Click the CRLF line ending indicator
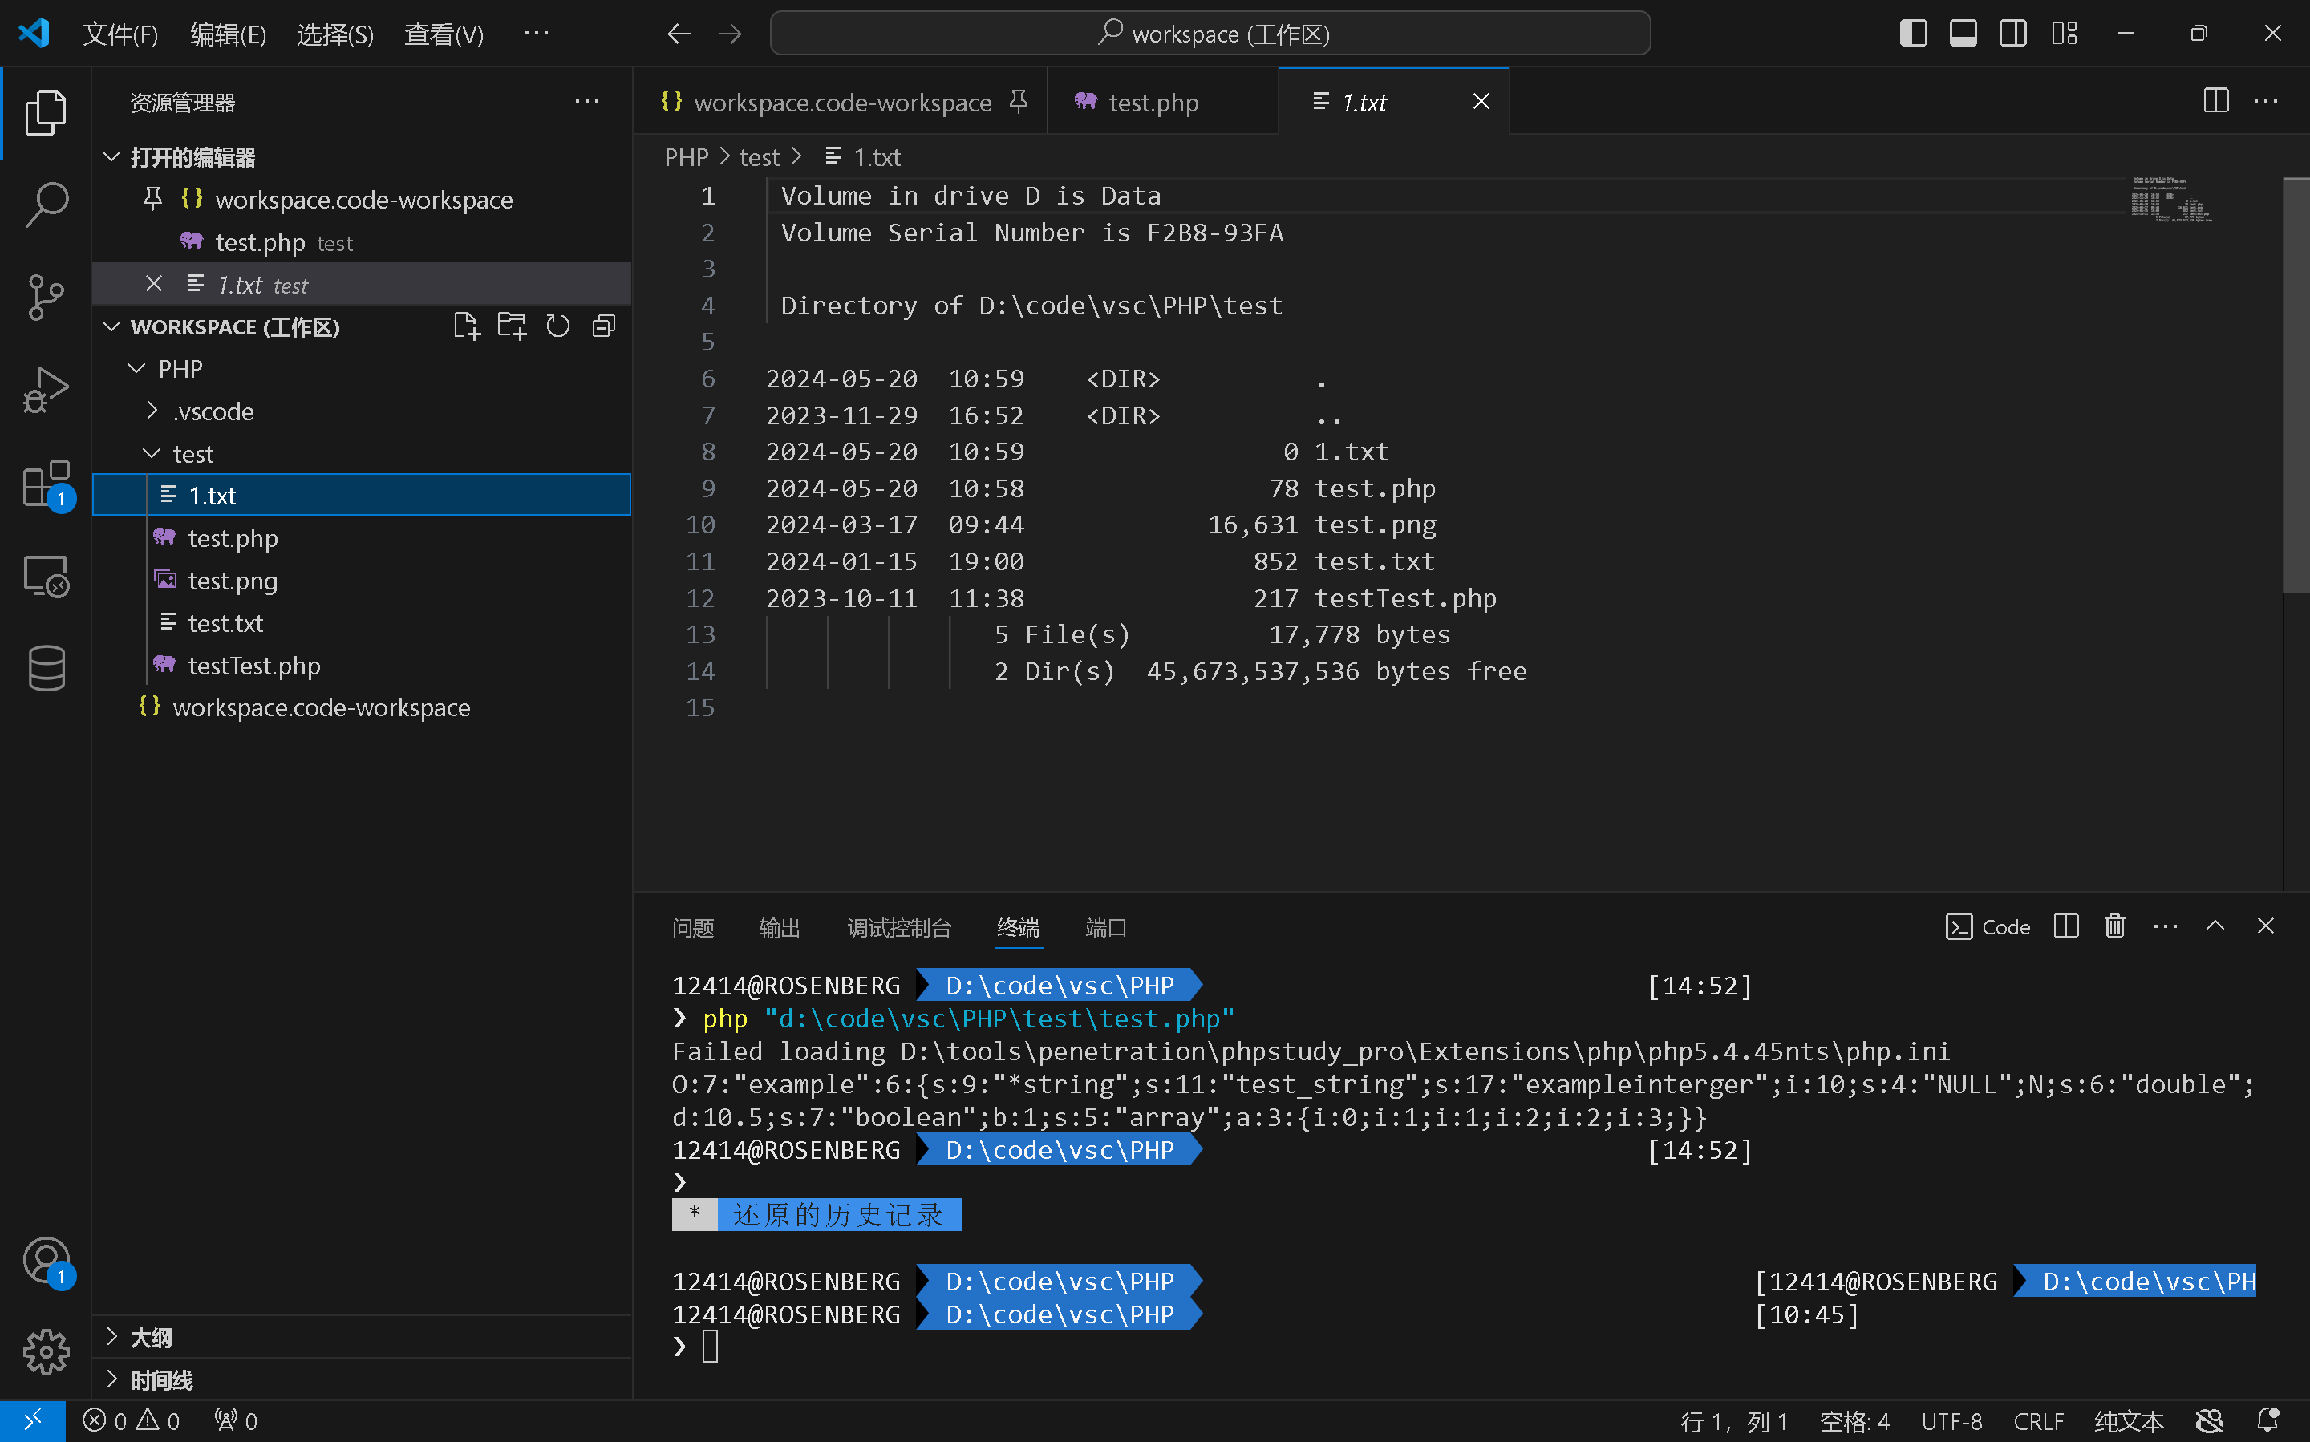Viewport: 2310px width, 1442px height. tap(2038, 1421)
